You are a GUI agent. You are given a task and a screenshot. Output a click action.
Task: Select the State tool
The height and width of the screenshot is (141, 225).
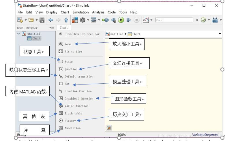65,62
